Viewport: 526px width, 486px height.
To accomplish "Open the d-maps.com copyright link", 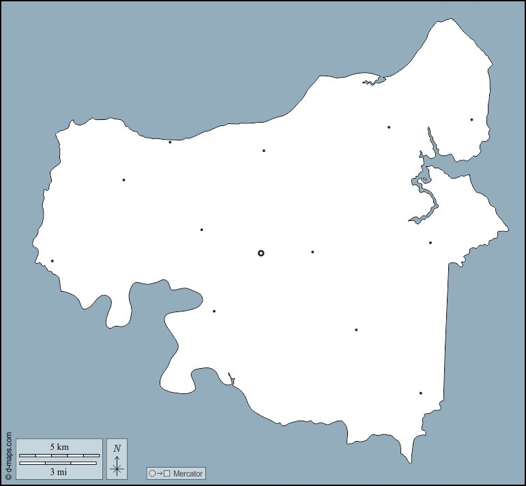I will (x=8, y=457).
